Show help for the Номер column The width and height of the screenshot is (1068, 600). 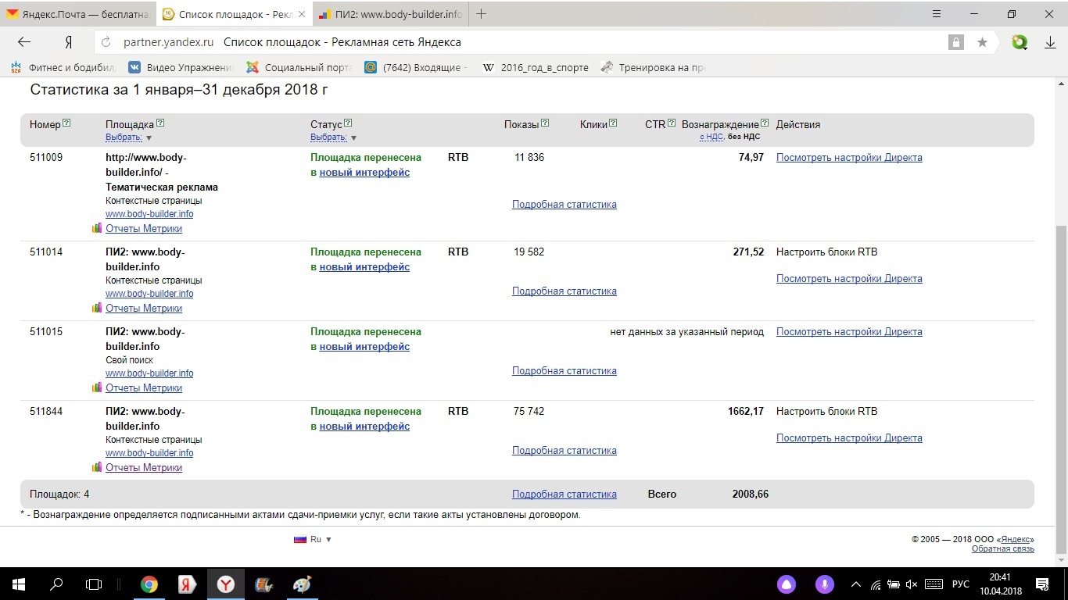tap(66, 123)
